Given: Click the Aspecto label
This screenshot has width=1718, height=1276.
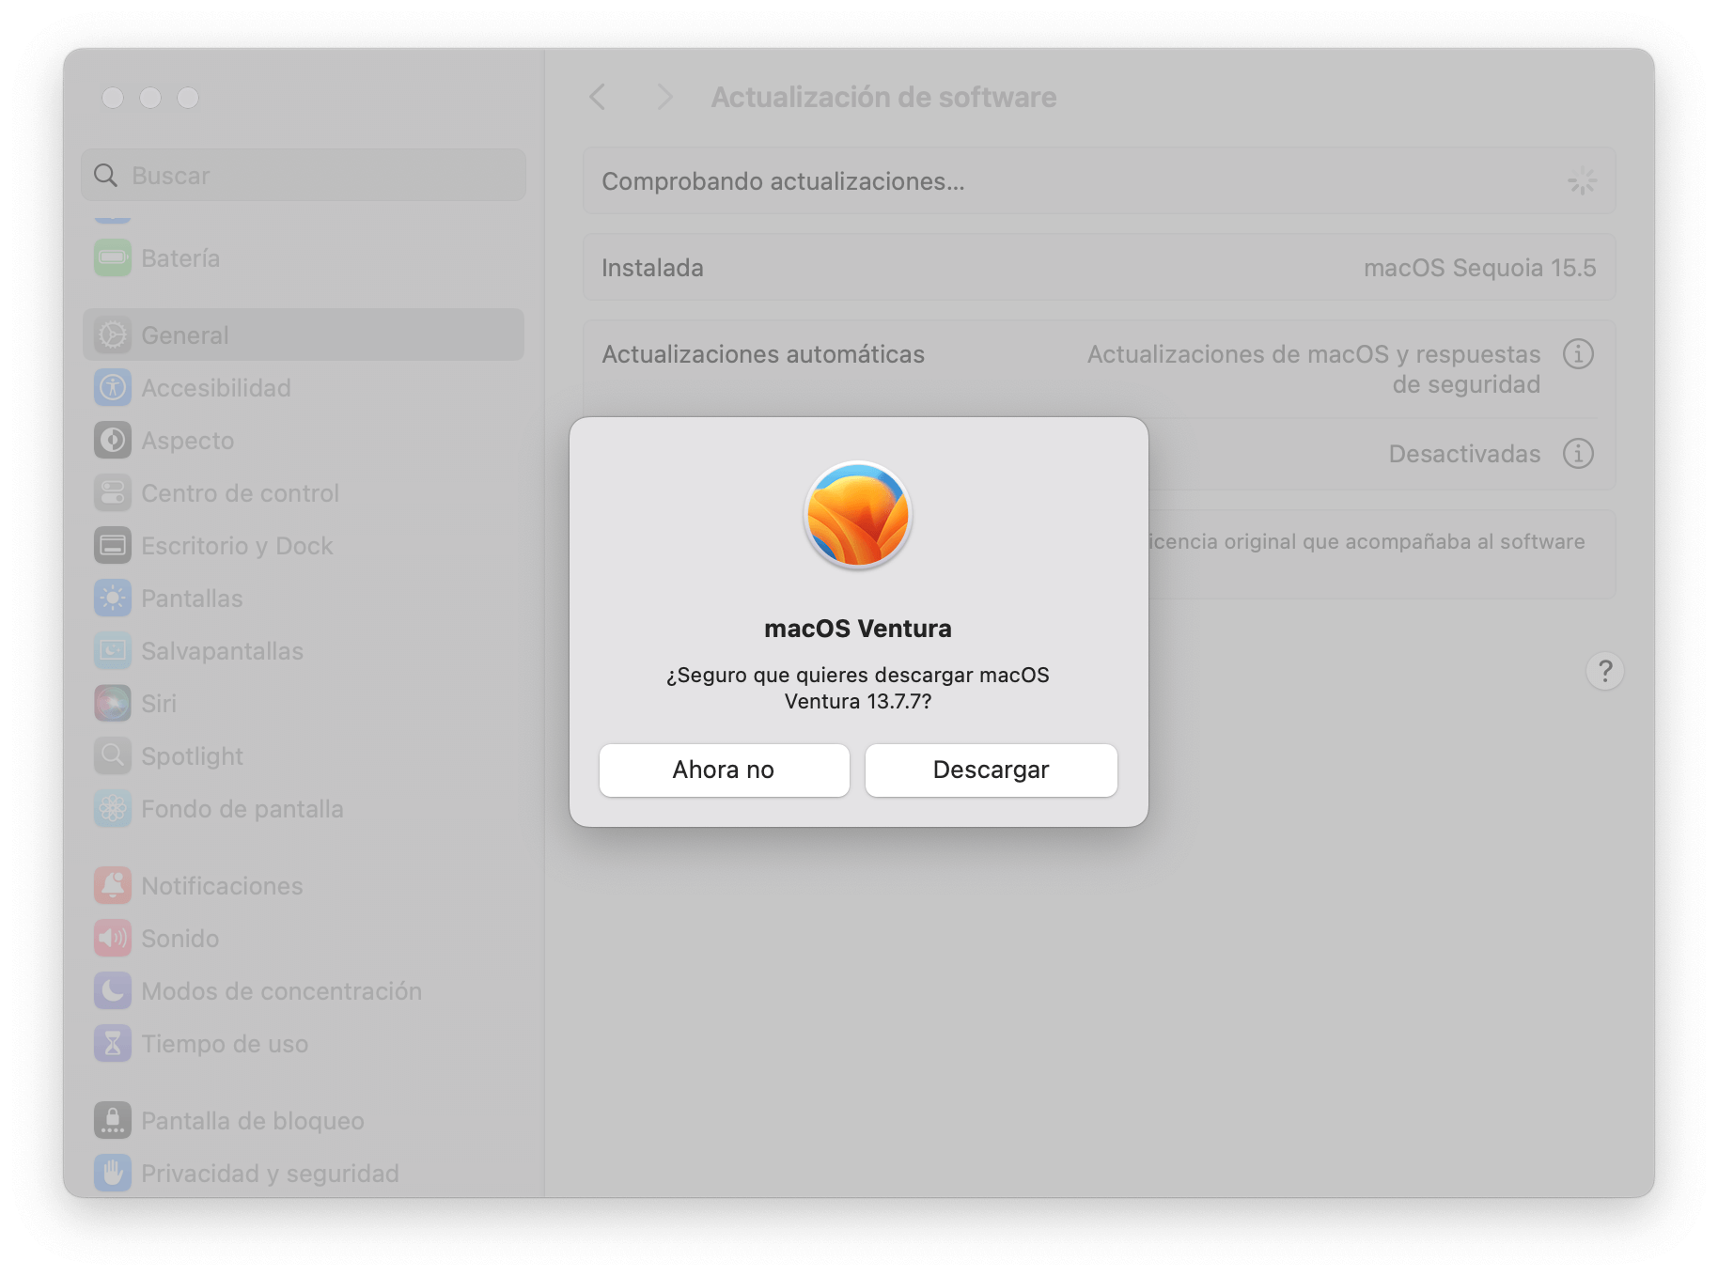Looking at the screenshot, I should coord(188,441).
